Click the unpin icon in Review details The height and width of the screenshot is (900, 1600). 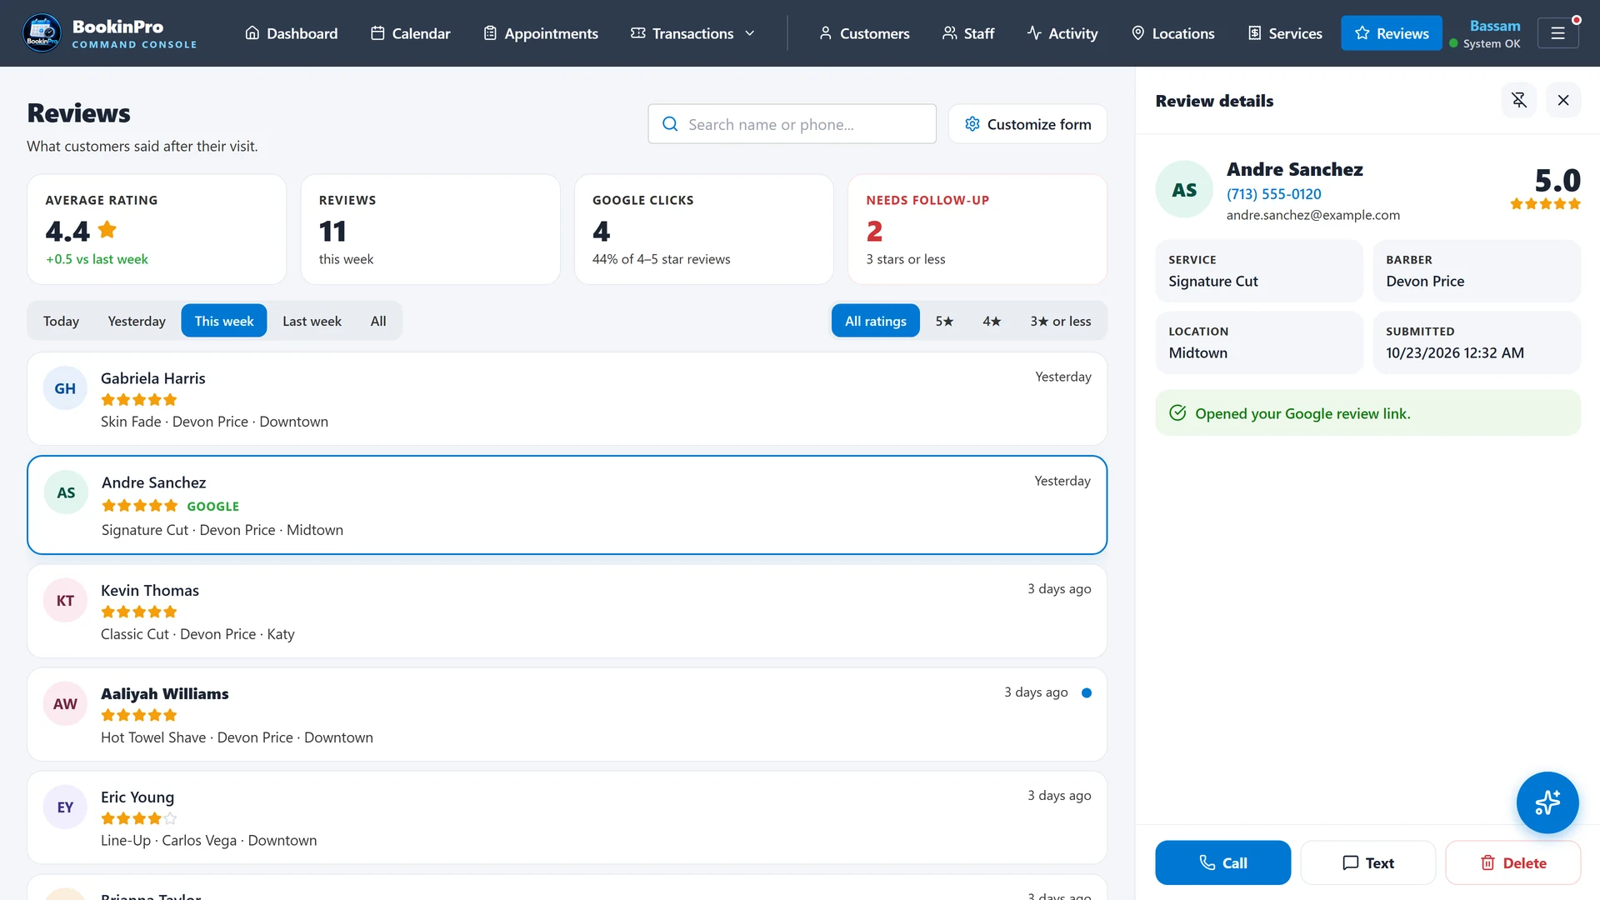tap(1519, 100)
